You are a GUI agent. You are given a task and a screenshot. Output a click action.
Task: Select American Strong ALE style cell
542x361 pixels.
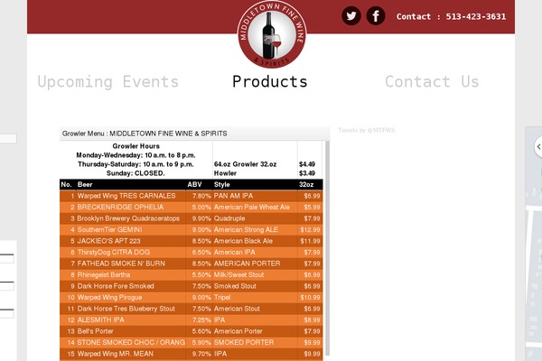246,230
